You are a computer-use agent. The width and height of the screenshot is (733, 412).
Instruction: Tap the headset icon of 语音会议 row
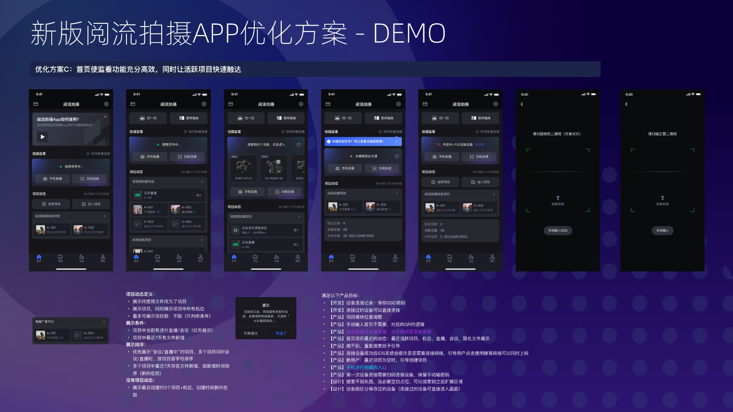pos(235,230)
